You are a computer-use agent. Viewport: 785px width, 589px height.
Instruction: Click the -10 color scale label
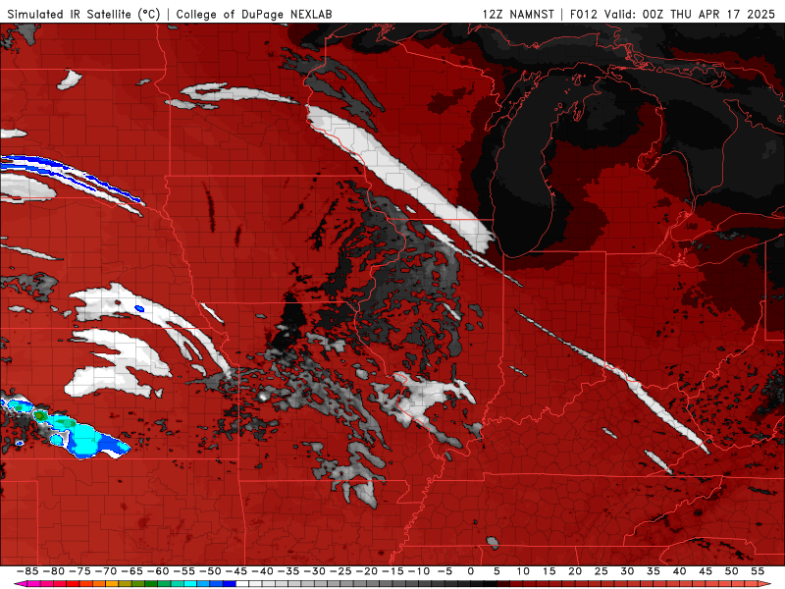click(x=418, y=571)
